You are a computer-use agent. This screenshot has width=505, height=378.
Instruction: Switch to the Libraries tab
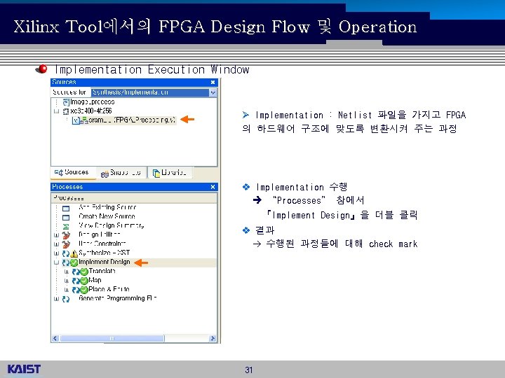pyautogui.click(x=170, y=173)
